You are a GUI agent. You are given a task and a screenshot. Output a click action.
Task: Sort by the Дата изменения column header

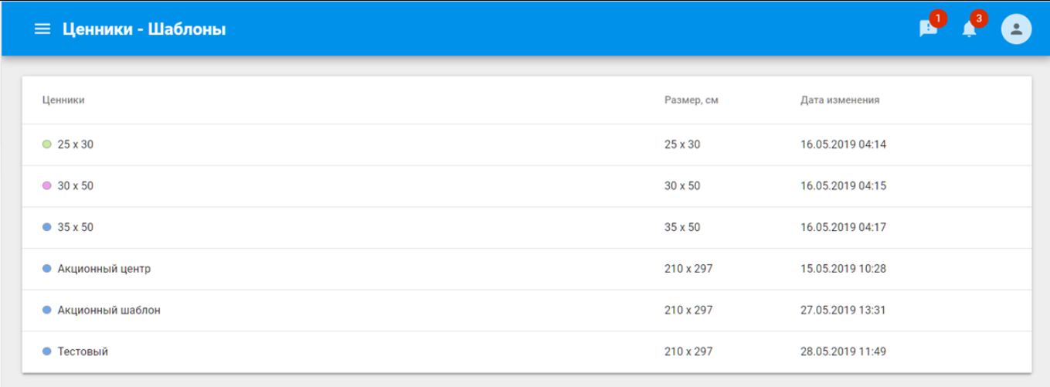(x=840, y=100)
